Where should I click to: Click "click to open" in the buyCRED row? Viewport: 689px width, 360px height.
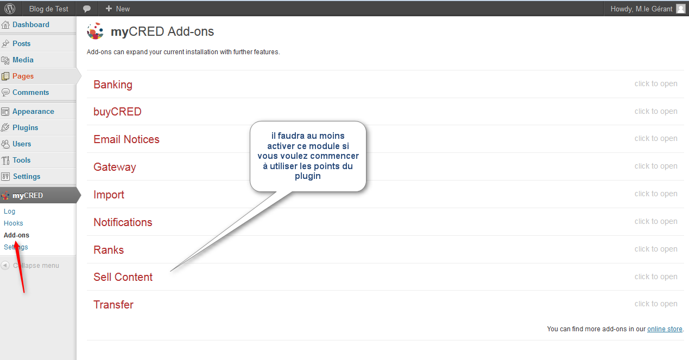pos(656,111)
